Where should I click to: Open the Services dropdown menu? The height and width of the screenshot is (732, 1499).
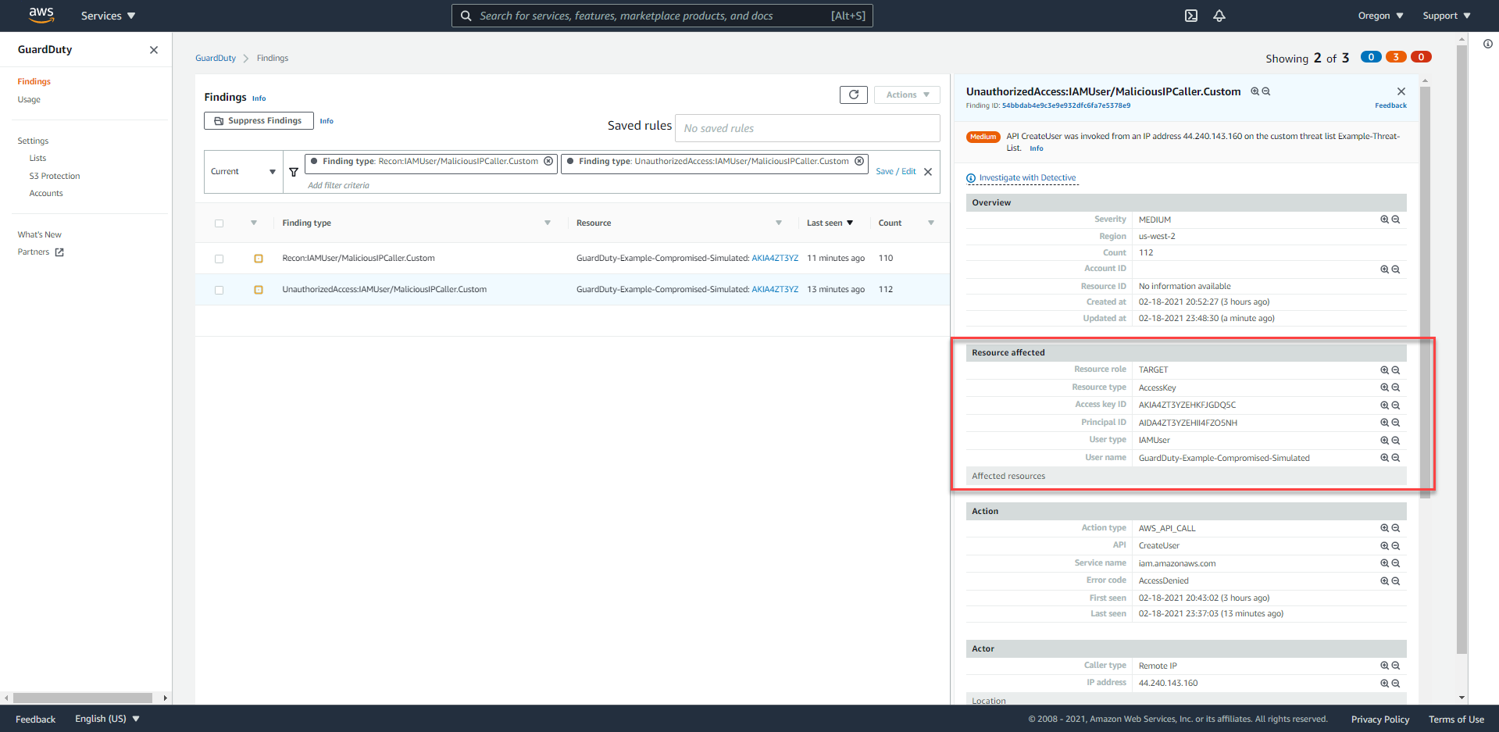(108, 16)
